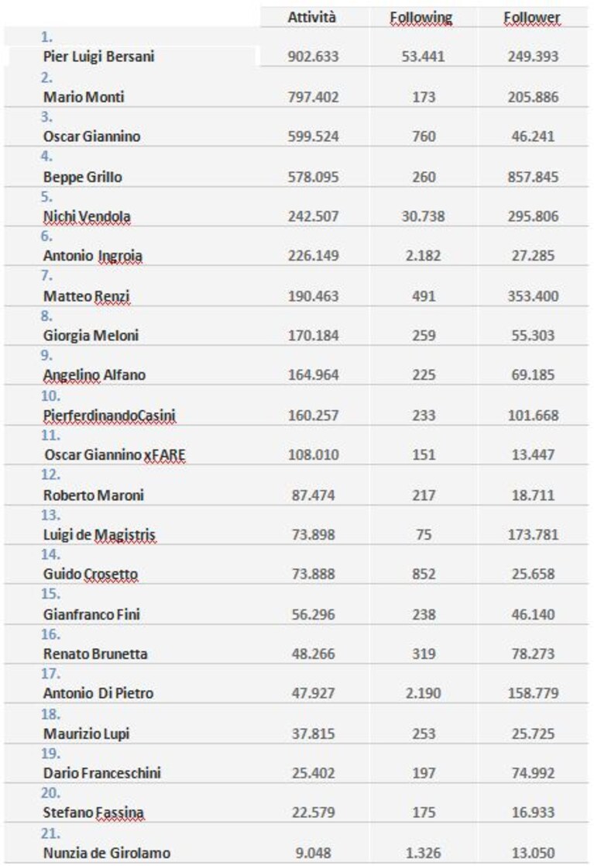Select the Oscar Giannino name cell
The height and width of the screenshot is (866, 594).
[91, 136]
